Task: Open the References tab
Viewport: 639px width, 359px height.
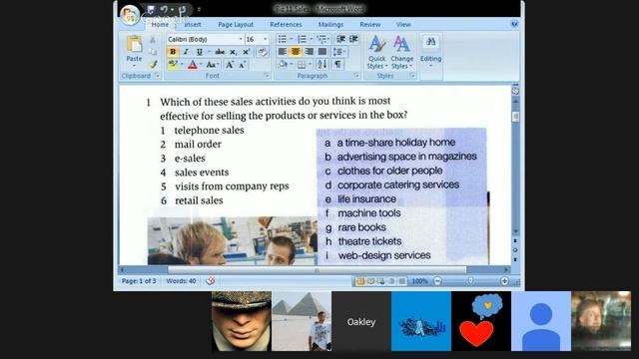Action: point(286,24)
